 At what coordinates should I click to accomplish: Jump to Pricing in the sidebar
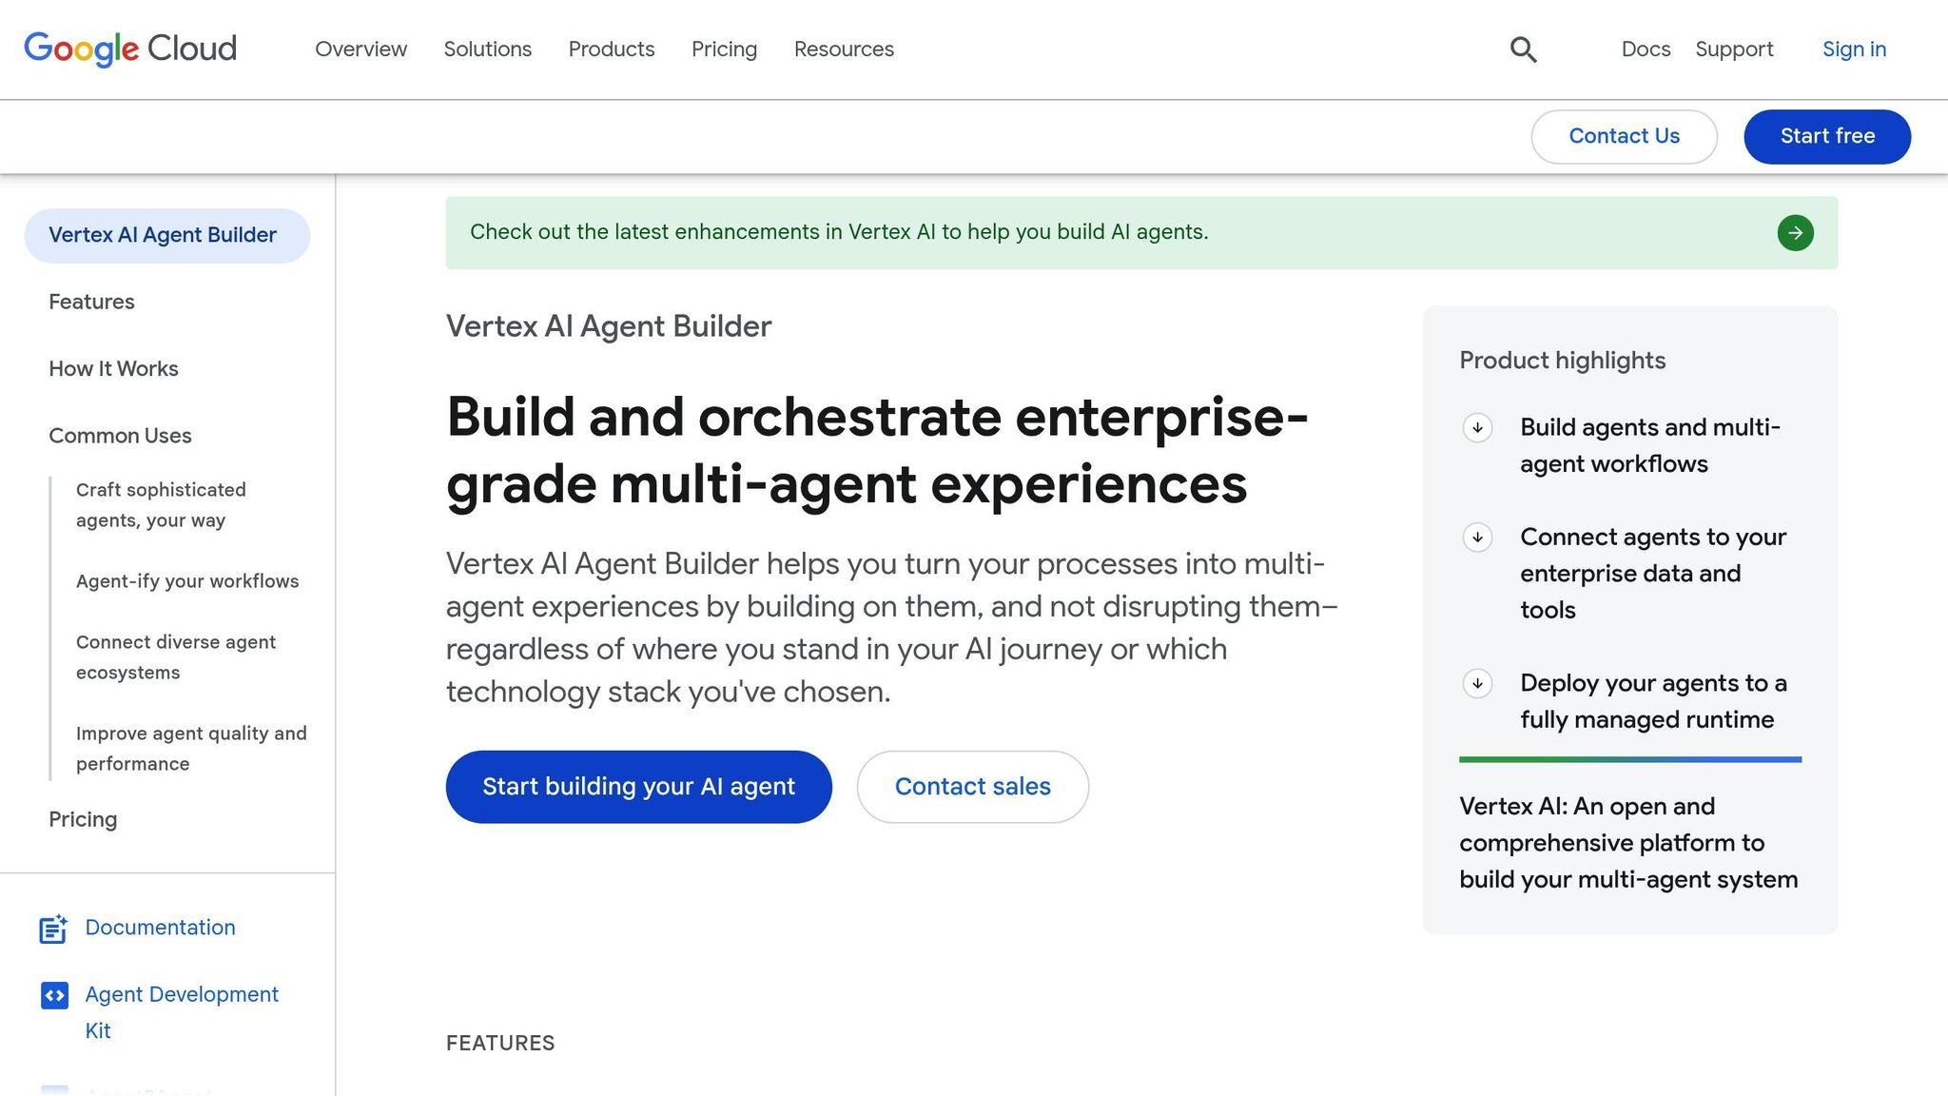click(x=83, y=820)
